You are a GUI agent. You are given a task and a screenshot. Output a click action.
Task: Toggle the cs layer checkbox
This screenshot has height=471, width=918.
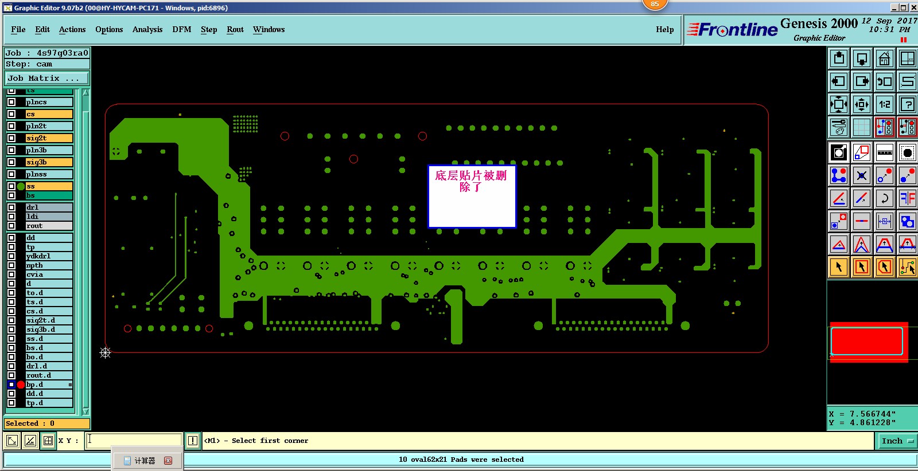[11, 114]
